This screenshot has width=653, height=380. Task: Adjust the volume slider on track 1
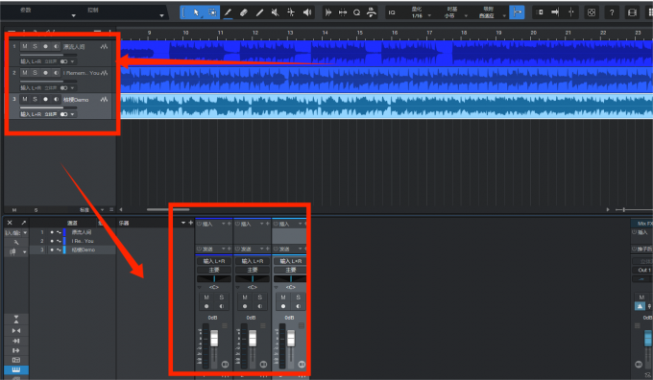click(48, 55)
